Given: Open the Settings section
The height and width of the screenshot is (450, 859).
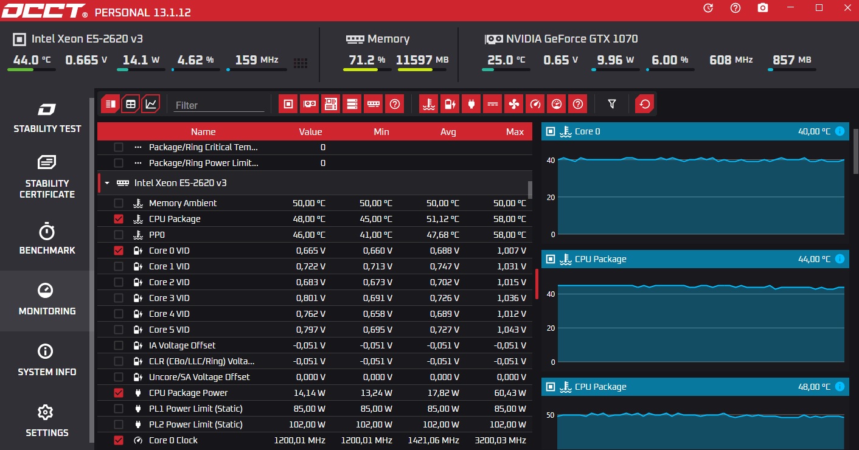Looking at the screenshot, I should 47,422.
